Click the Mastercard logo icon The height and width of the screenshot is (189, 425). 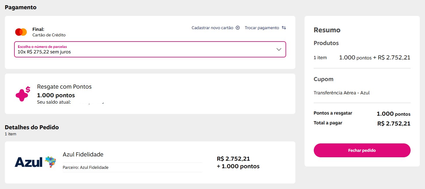[x=21, y=32]
